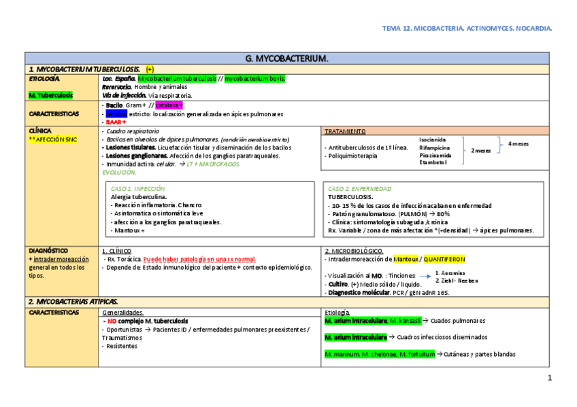The height and width of the screenshot is (407, 577).
Task: Click the "CASO 2. ENFERMEDAD" box title
Action: click(359, 188)
